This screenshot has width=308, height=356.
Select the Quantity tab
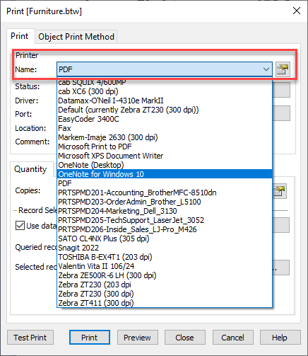click(x=30, y=169)
